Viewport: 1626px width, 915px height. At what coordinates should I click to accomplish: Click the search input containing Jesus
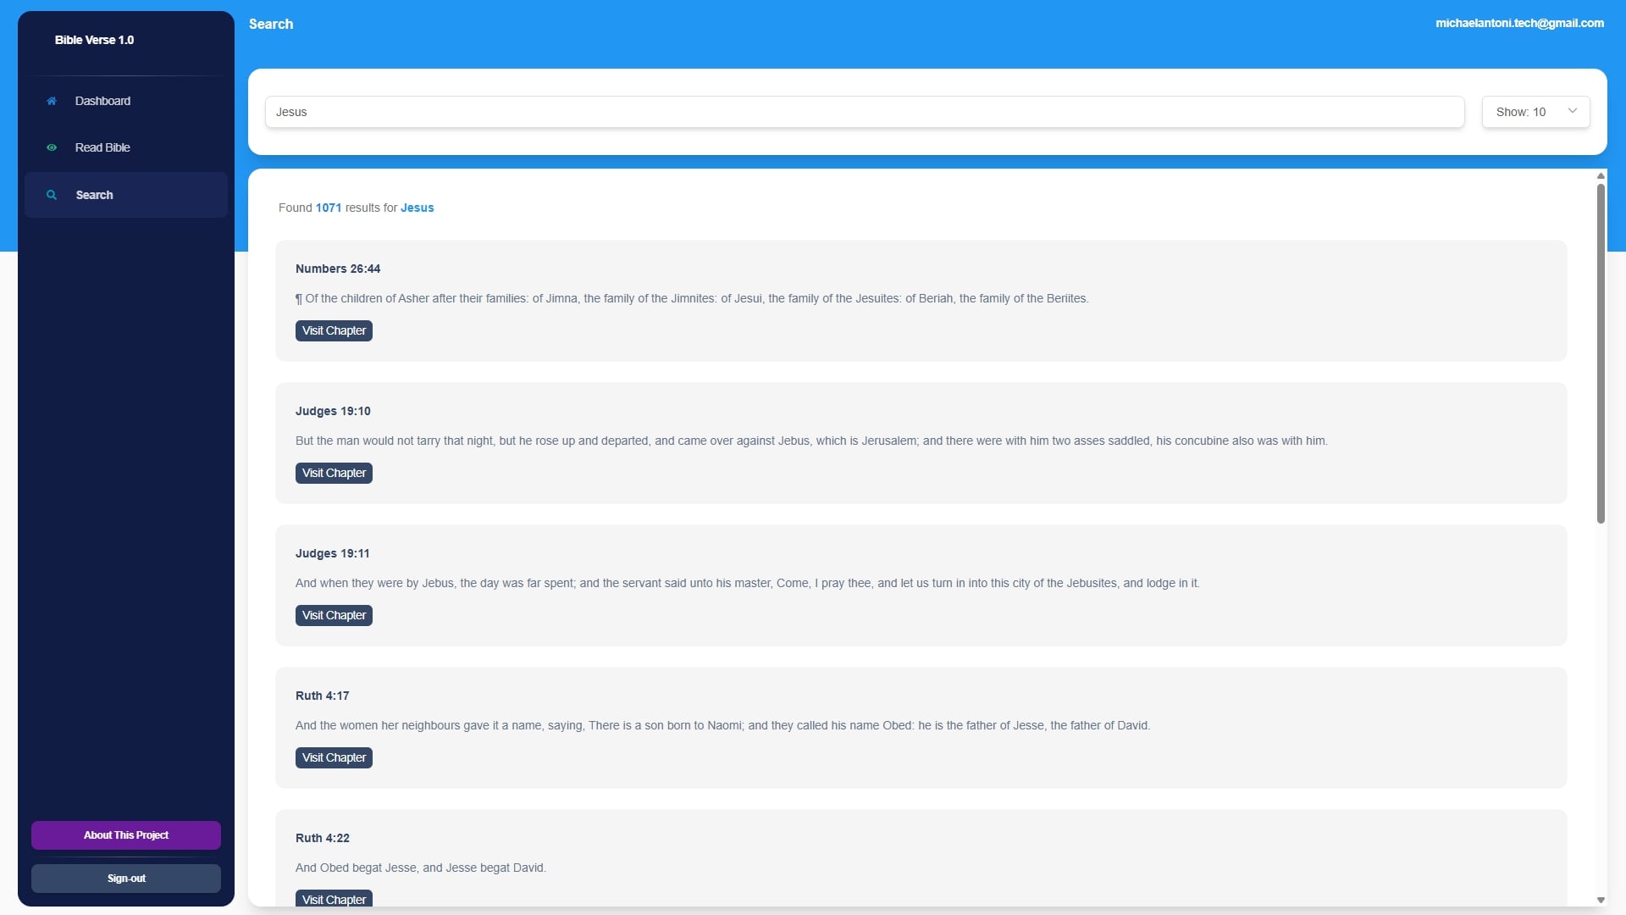(x=864, y=112)
